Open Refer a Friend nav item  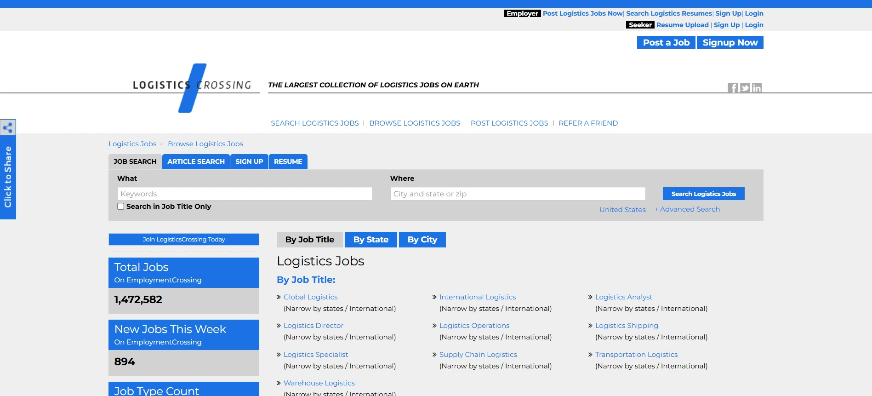[588, 123]
